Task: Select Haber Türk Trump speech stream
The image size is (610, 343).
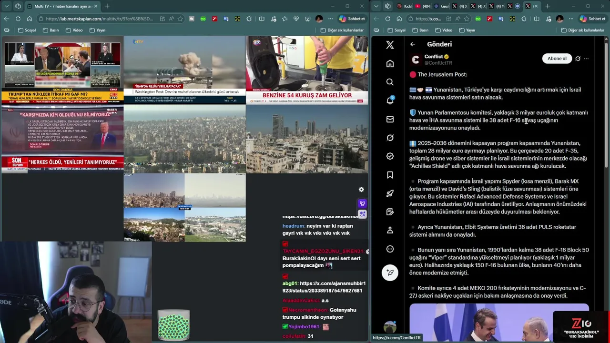Action: point(62,139)
